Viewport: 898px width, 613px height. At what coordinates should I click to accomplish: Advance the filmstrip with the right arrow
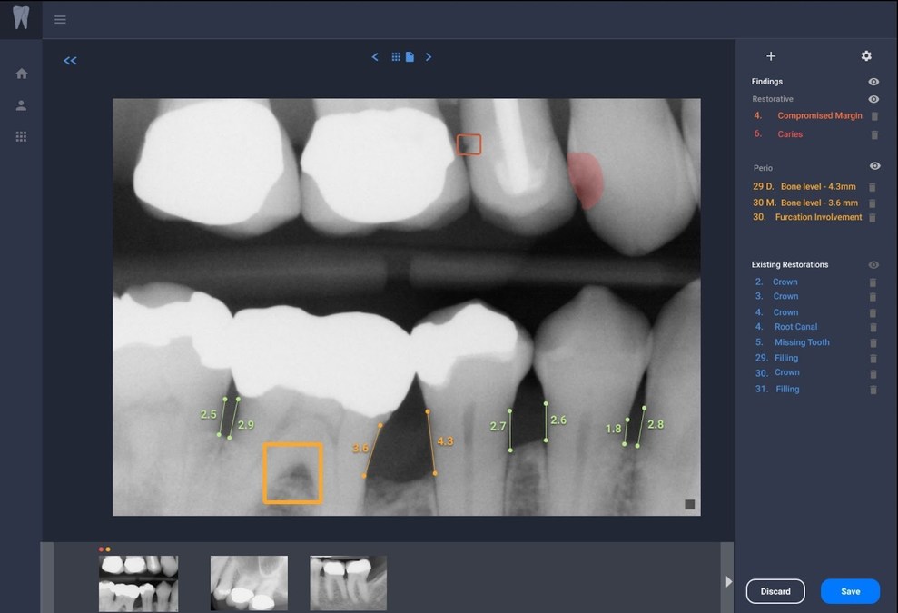point(728,580)
